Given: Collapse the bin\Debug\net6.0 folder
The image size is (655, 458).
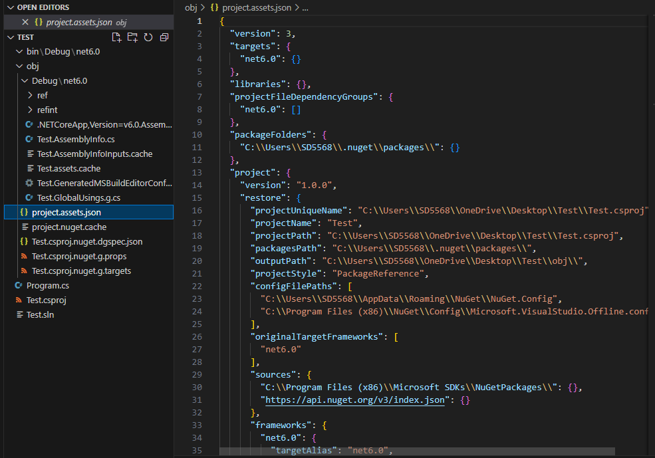Looking at the screenshot, I should 19,51.
